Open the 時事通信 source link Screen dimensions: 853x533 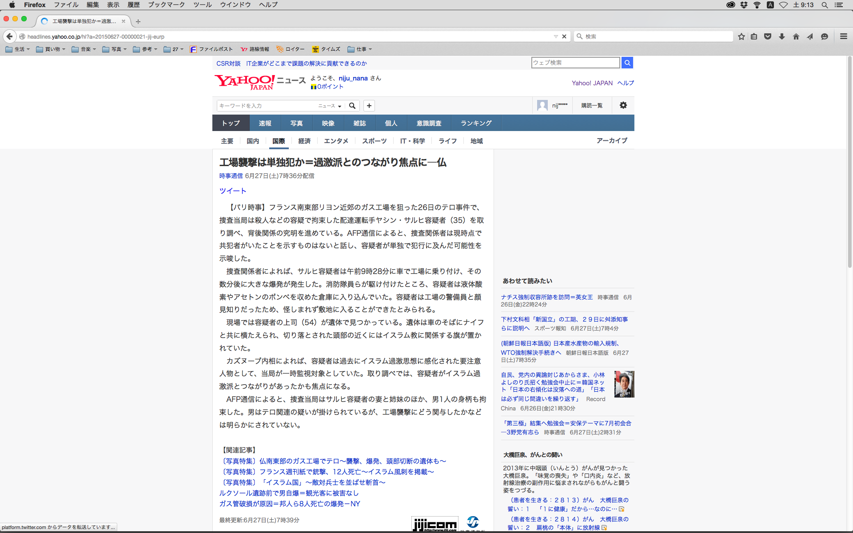(231, 176)
